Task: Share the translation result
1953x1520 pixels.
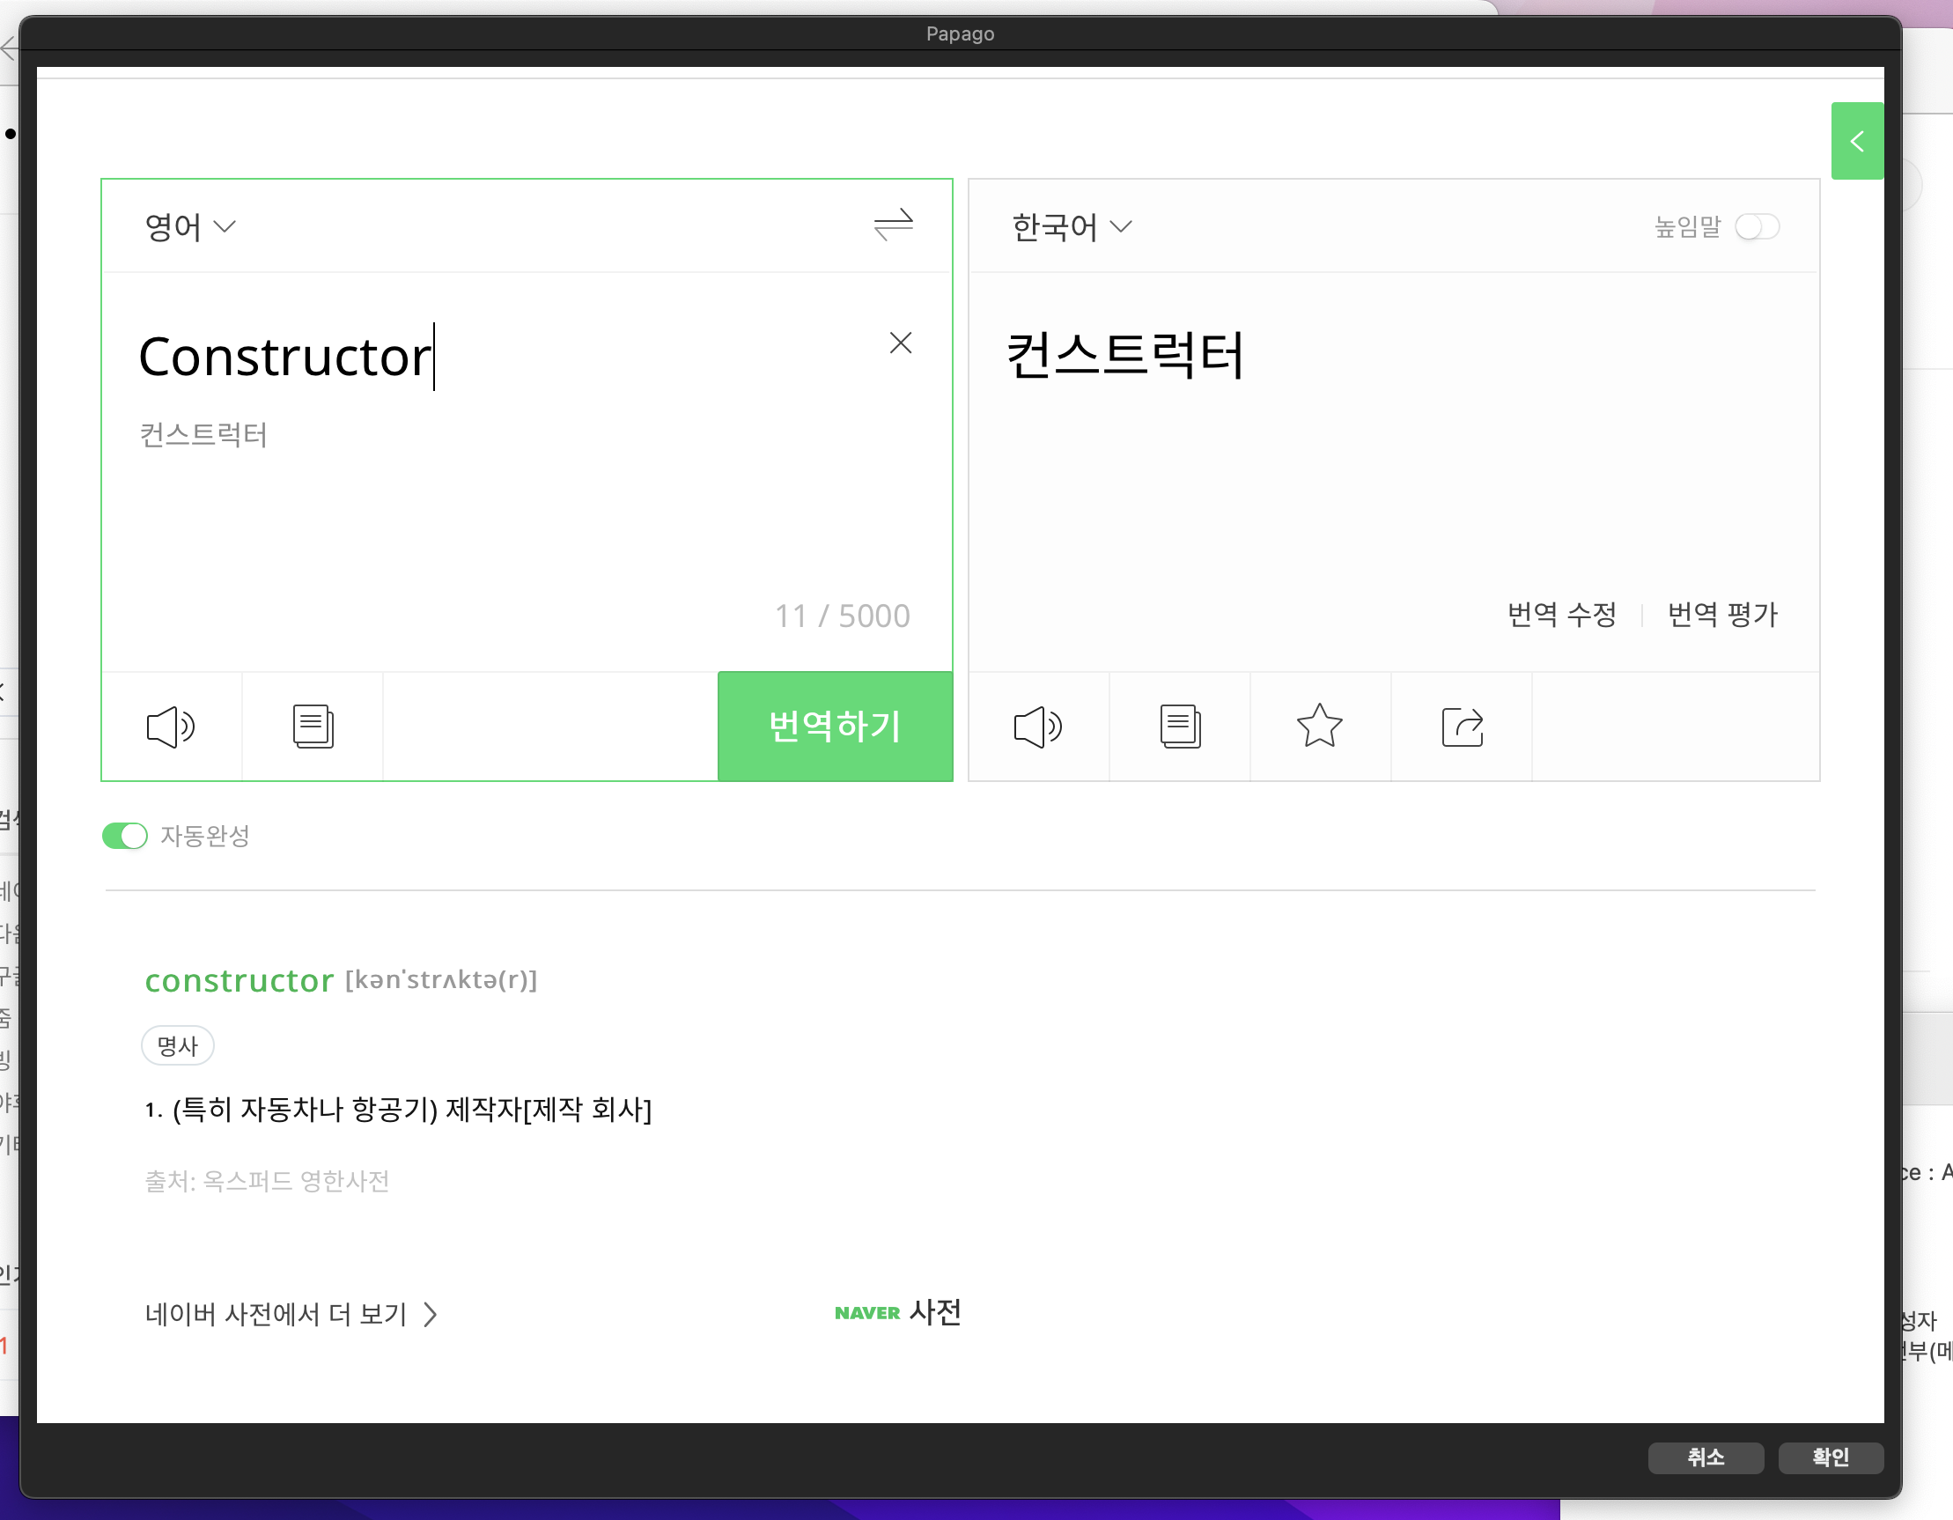Action: click(1461, 726)
